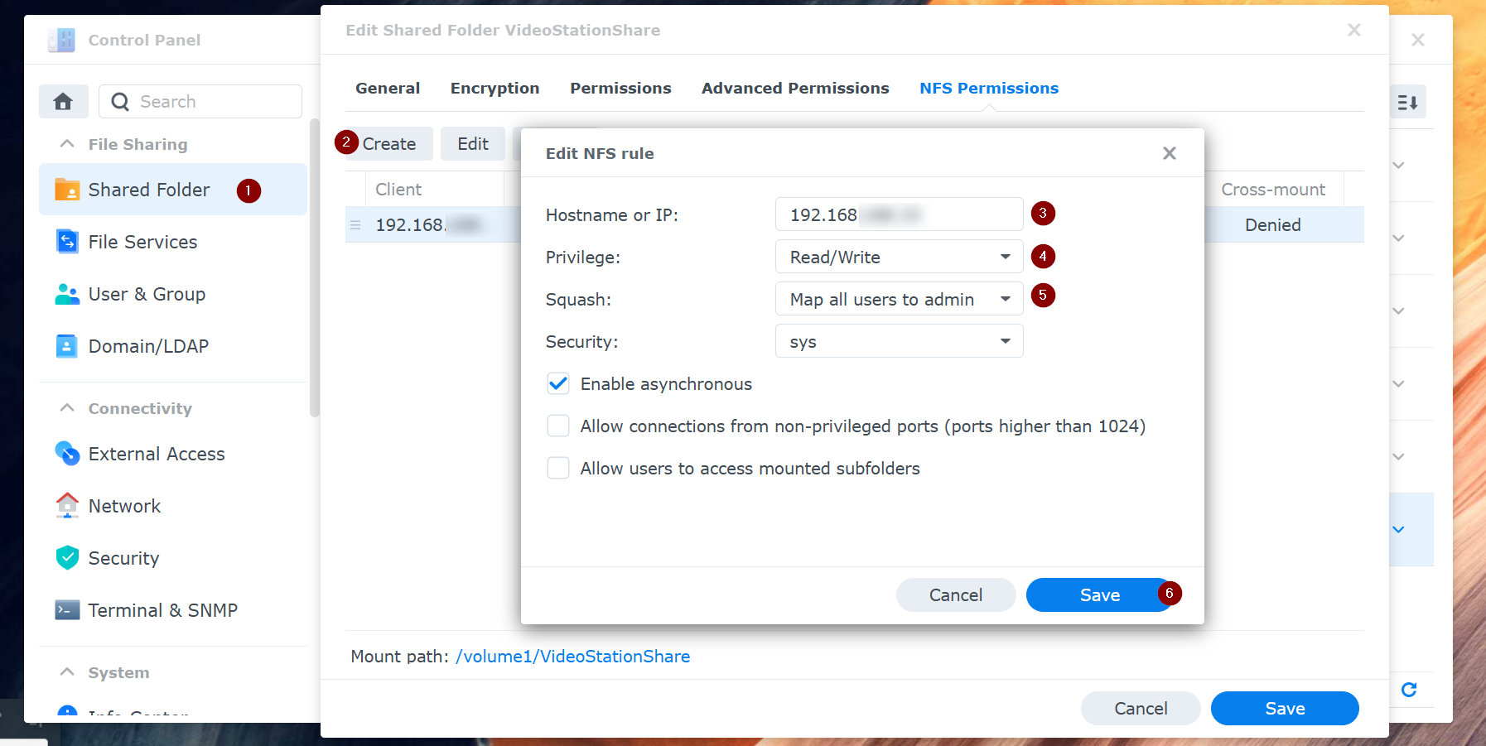
Task: Check Allow users to access mounted subfolders
Action: pyautogui.click(x=558, y=468)
